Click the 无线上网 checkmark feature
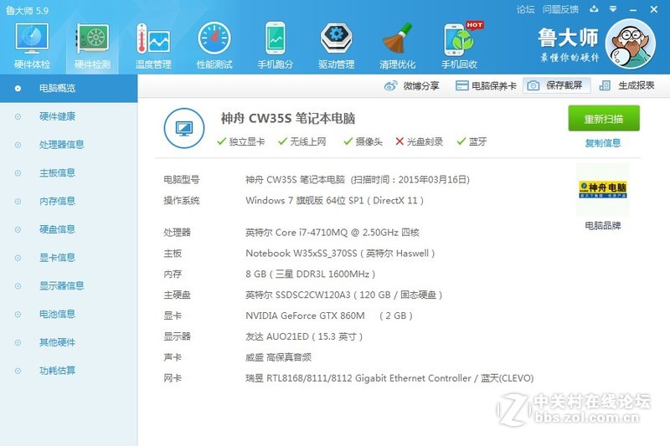 coord(302,141)
